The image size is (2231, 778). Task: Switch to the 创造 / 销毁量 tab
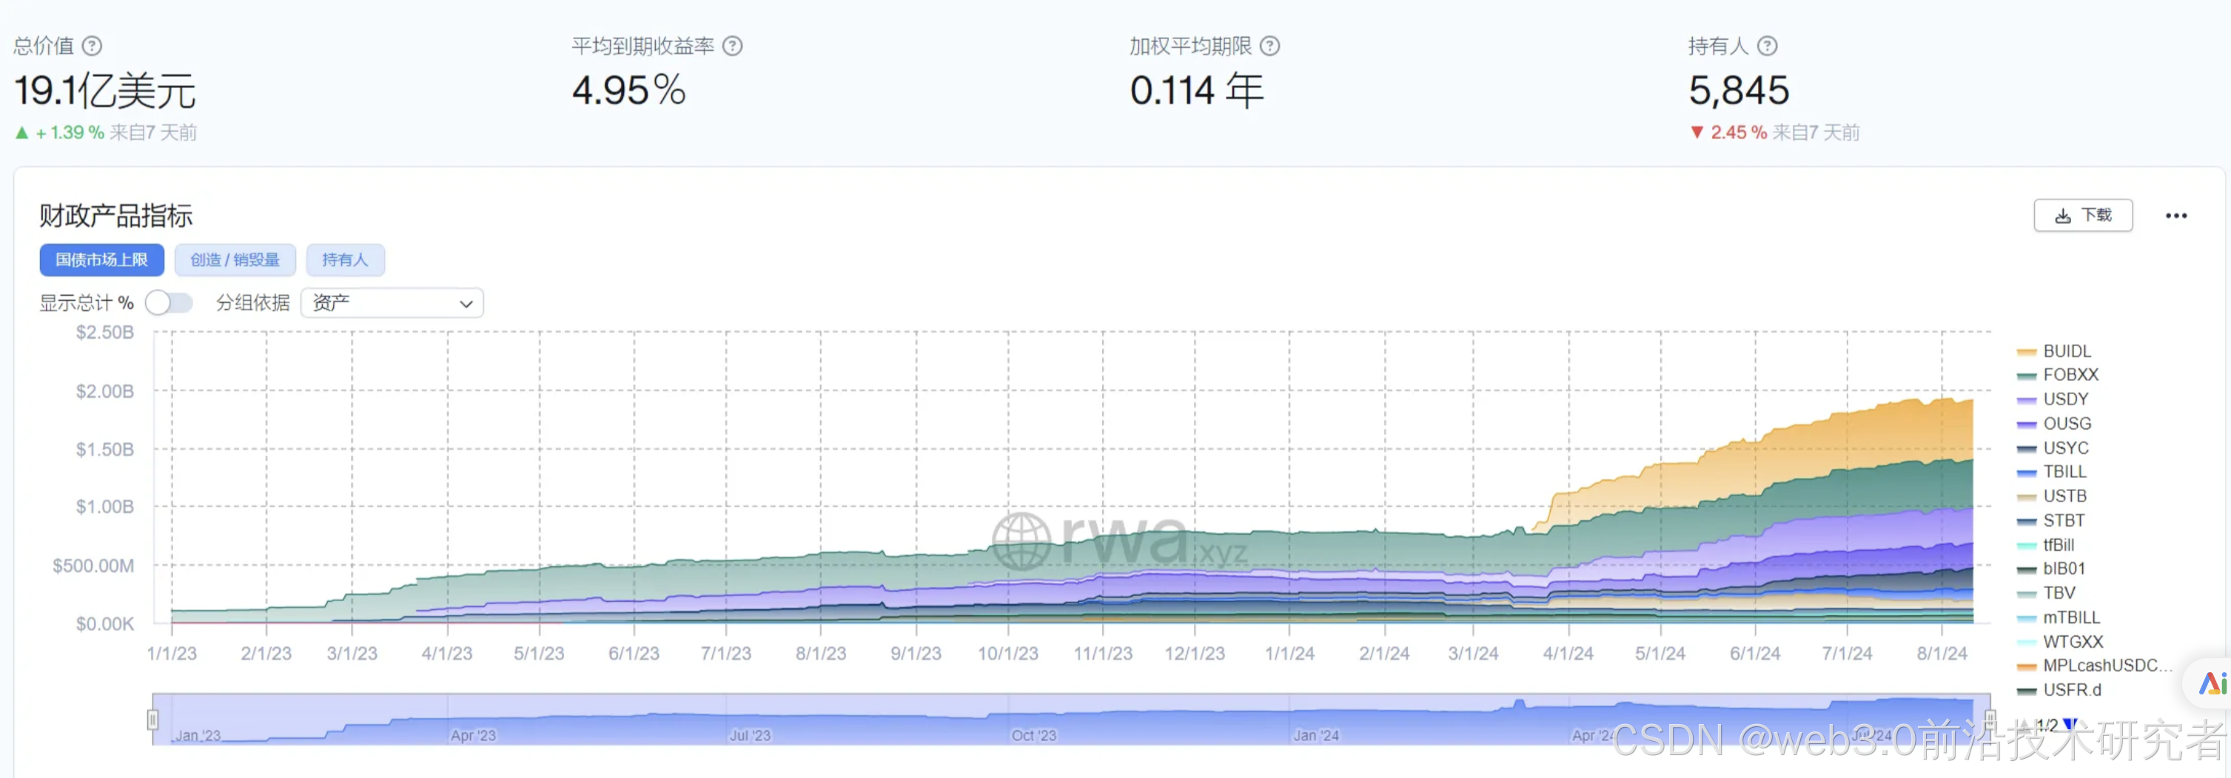point(235,260)
